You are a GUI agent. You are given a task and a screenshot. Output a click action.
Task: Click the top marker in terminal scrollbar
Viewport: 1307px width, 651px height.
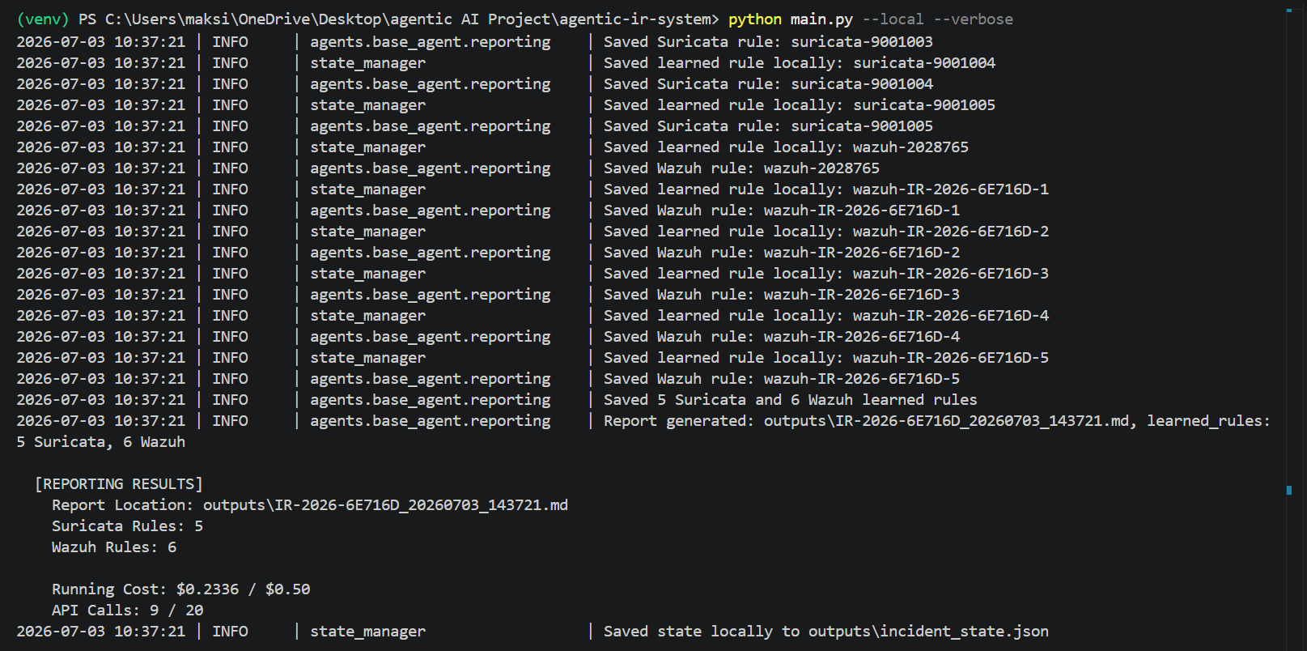click(x=1288, y=10)
